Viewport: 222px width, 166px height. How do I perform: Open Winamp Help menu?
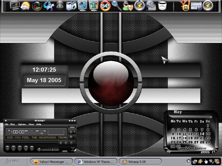pos(39,124)
